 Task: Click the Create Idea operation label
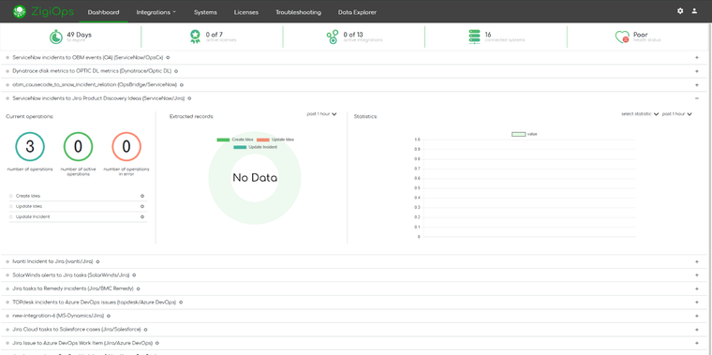28,196
